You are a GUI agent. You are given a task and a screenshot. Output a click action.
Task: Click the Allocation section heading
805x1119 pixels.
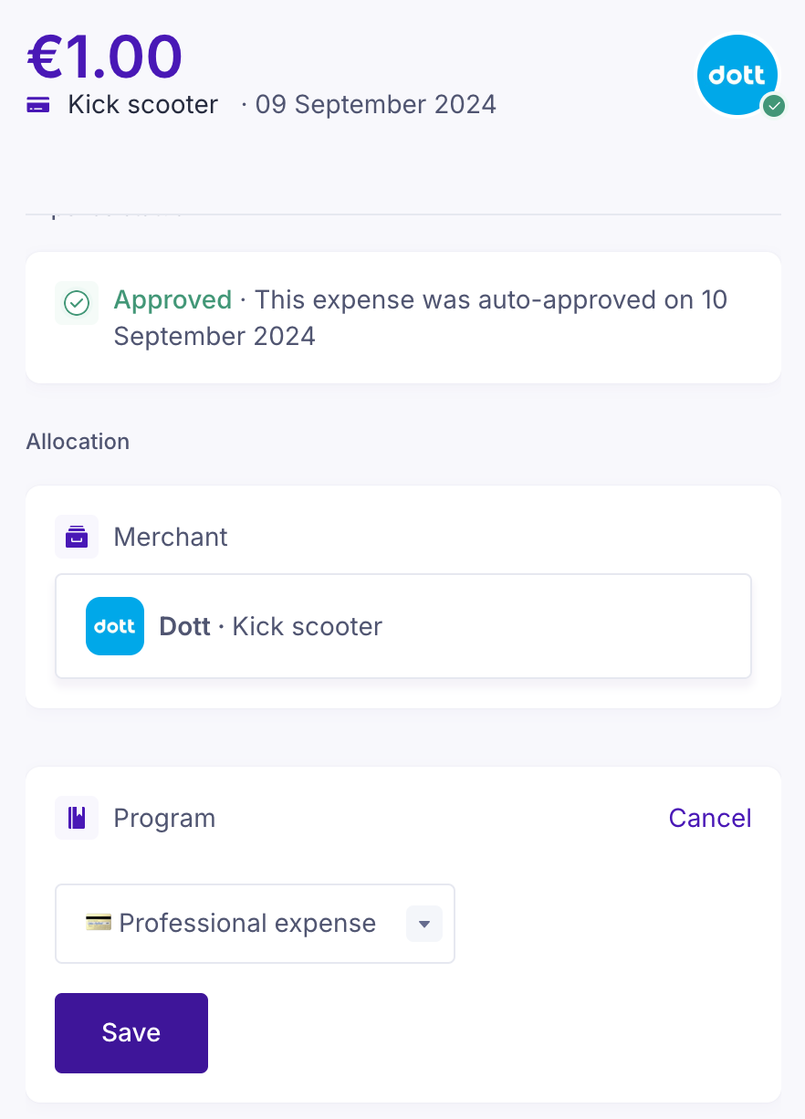point(78,442)
